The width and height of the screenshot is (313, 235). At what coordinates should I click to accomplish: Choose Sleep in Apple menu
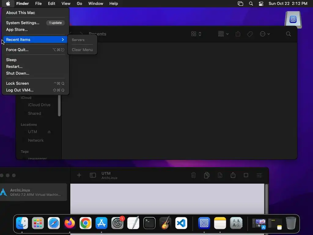pyautogui.click(x=35, y=60)
